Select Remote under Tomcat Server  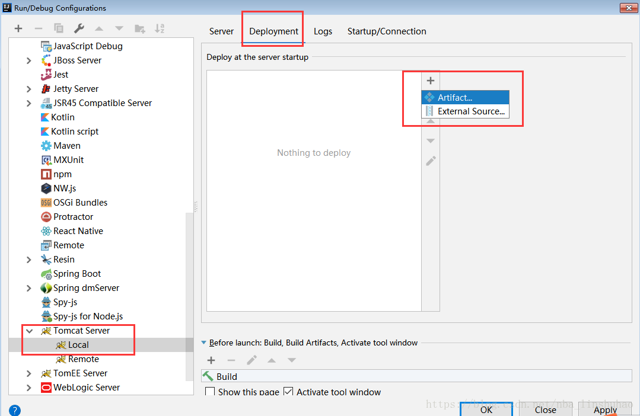coord(78,359)
